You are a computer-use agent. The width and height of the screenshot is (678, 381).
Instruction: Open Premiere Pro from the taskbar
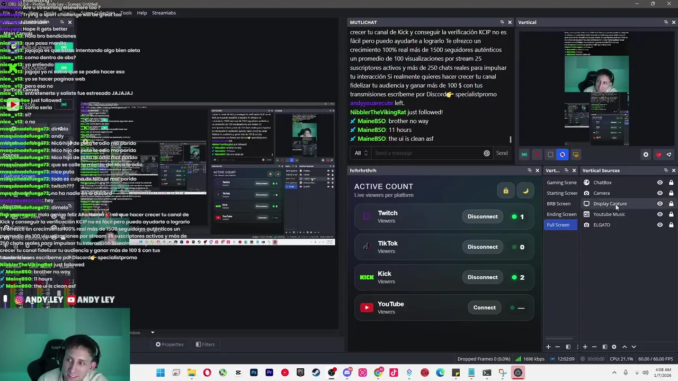click(x=269, y=373)
